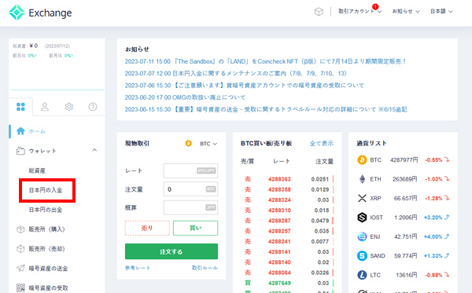This screenshot has width=472, height=293.
Task: Open 日本円の入金 menu item
Action: coord(46,190)
